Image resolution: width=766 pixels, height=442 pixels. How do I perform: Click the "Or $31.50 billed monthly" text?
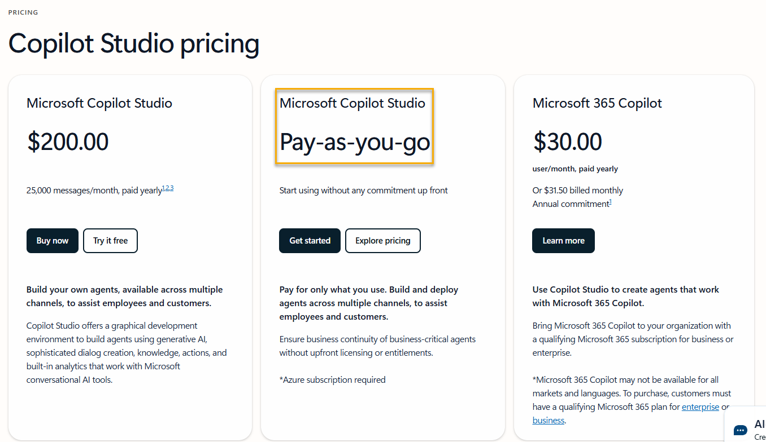pos(578,191)
